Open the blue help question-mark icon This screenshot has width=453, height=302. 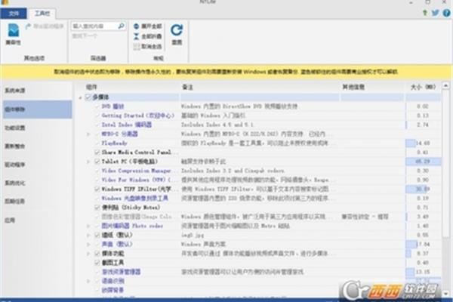[x=447, y=13]
